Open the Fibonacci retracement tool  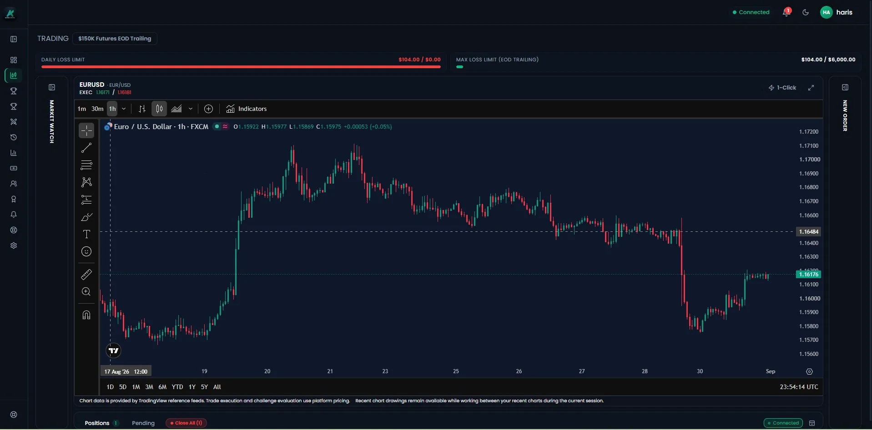[x=86, y=165]
